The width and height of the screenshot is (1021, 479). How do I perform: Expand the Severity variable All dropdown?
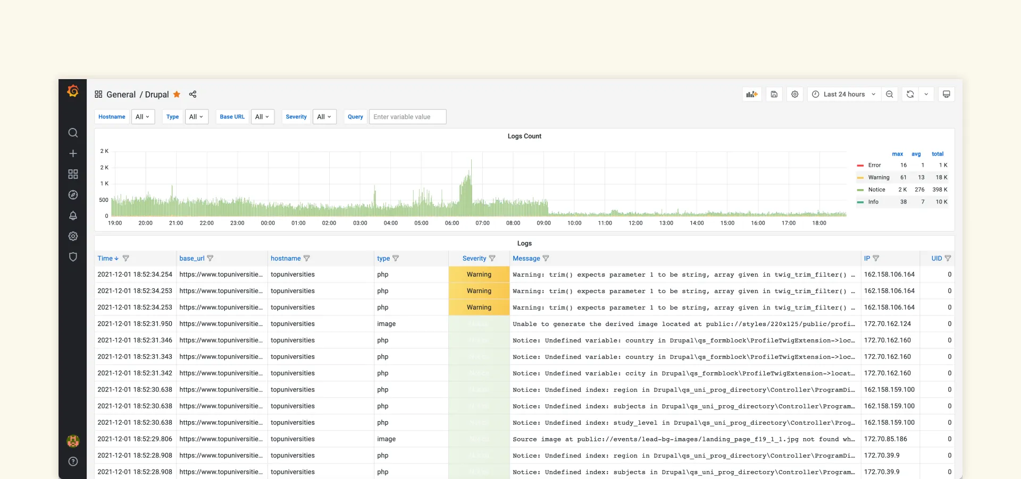pyautogui.click(x=324, y=117)
